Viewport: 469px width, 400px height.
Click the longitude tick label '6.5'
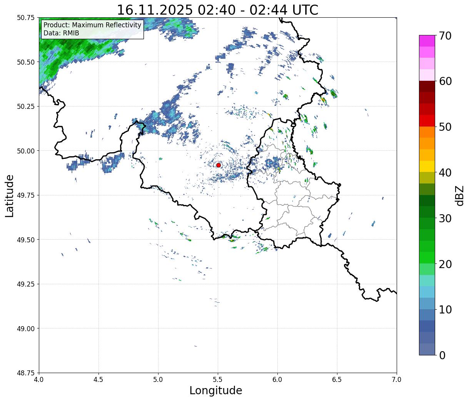[x=337, y=379]
